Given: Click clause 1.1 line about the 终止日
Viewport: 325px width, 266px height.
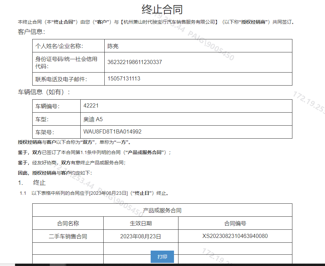Looking at the screenshot, I should tap(94, 193).
